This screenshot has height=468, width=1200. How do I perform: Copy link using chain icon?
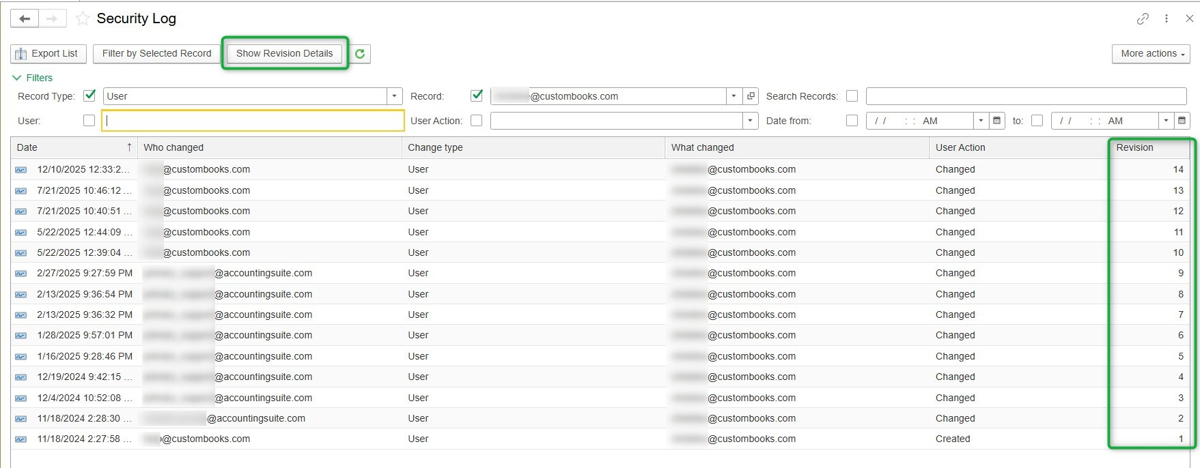(x=1143, y=18)
